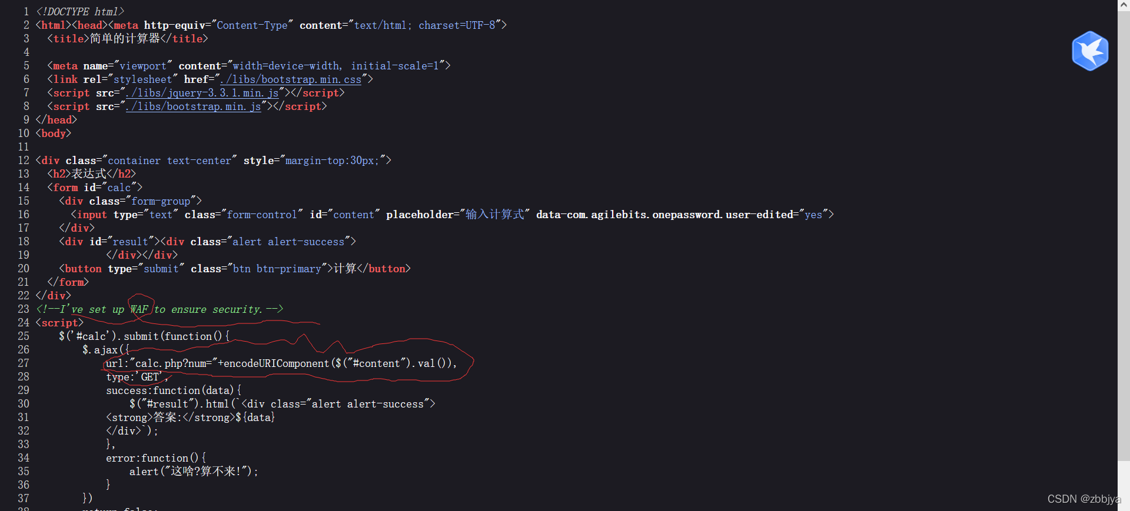Click the "stylesheet" rel value

tap(143, 79)
